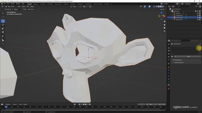Expand the Suzanne.003 object tree row
This screenshot has width=202, height=113.
[172, 19]
